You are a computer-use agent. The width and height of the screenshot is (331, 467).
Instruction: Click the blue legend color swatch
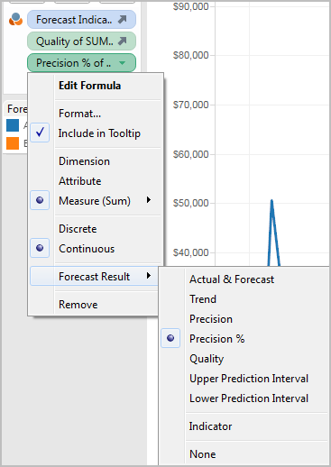[13, 125]
